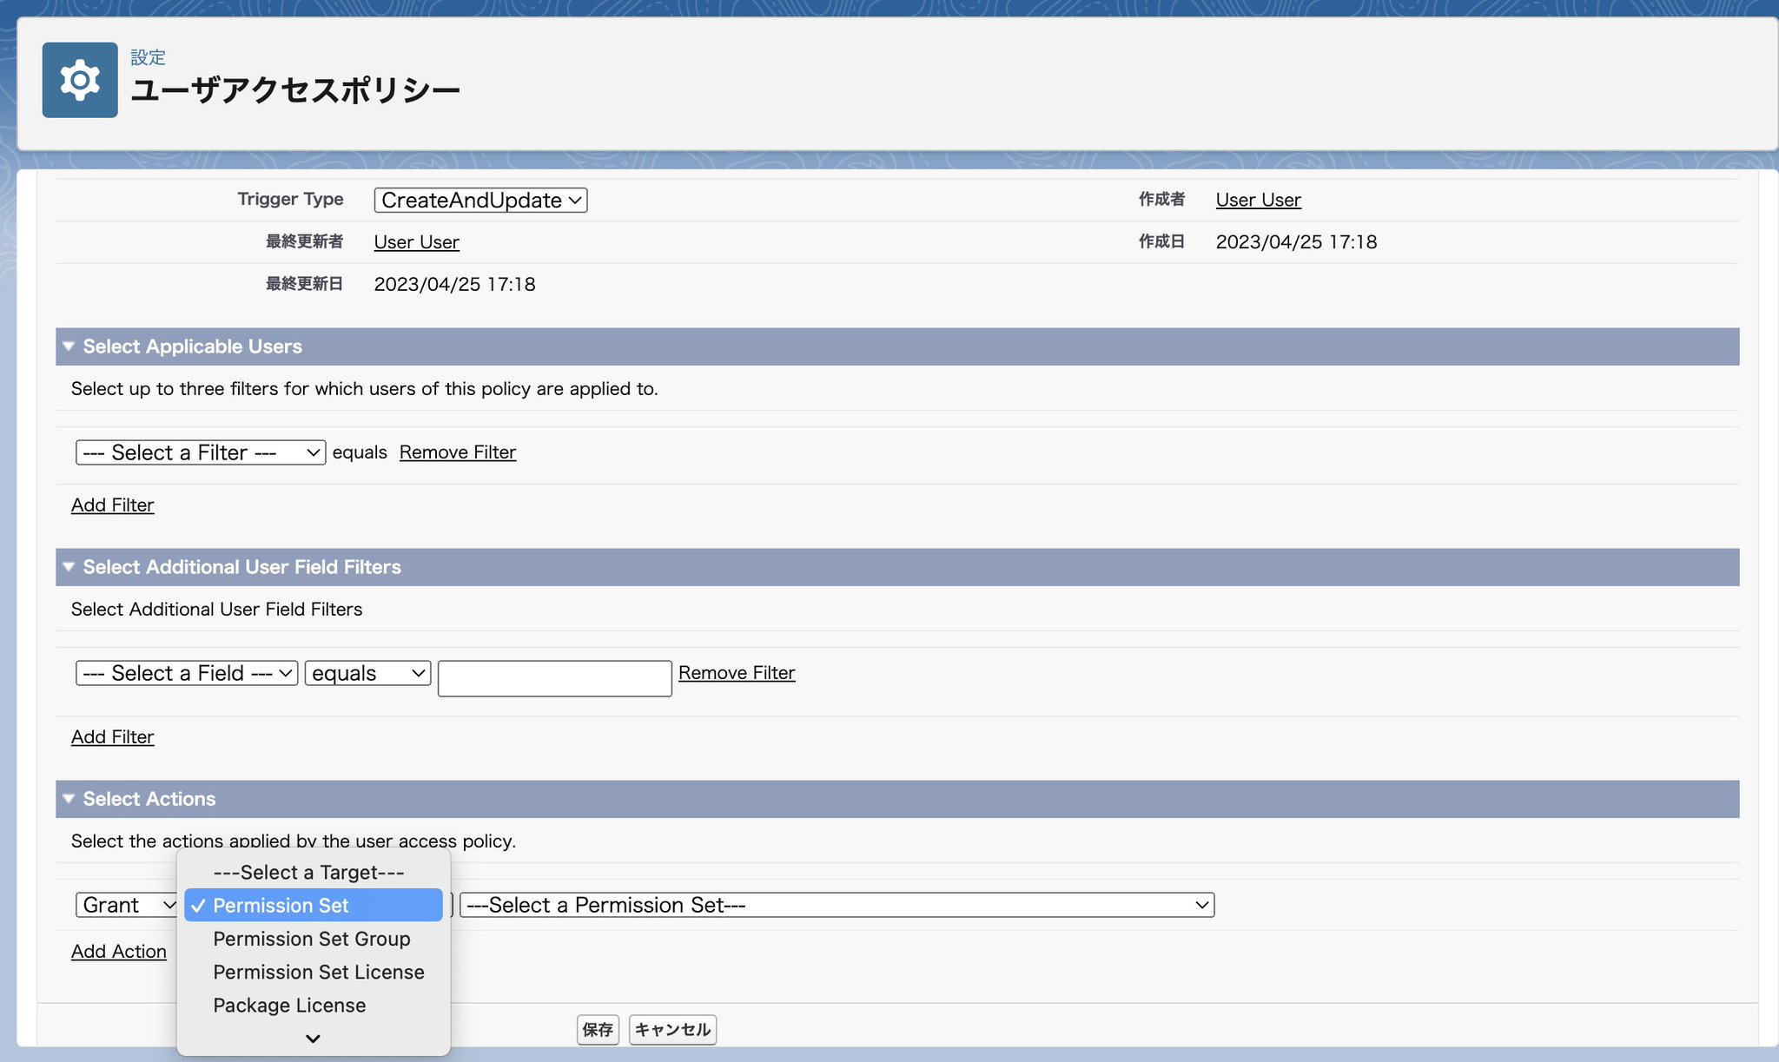Viewport: 1779px width, 1062px height.
Task: Click the 保存 save button
Action: 598,1029
